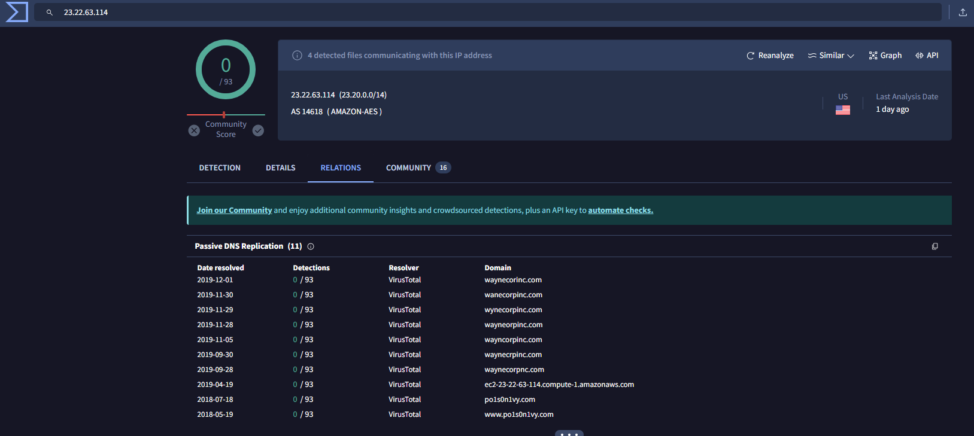Viewport: 974px width, 436px height.
Task: Expand more rows with the ellipsis button
Action: coord(569,433)
